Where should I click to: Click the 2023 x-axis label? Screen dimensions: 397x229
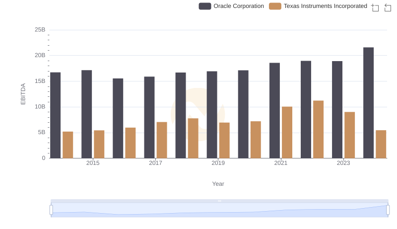click(343, 163)
